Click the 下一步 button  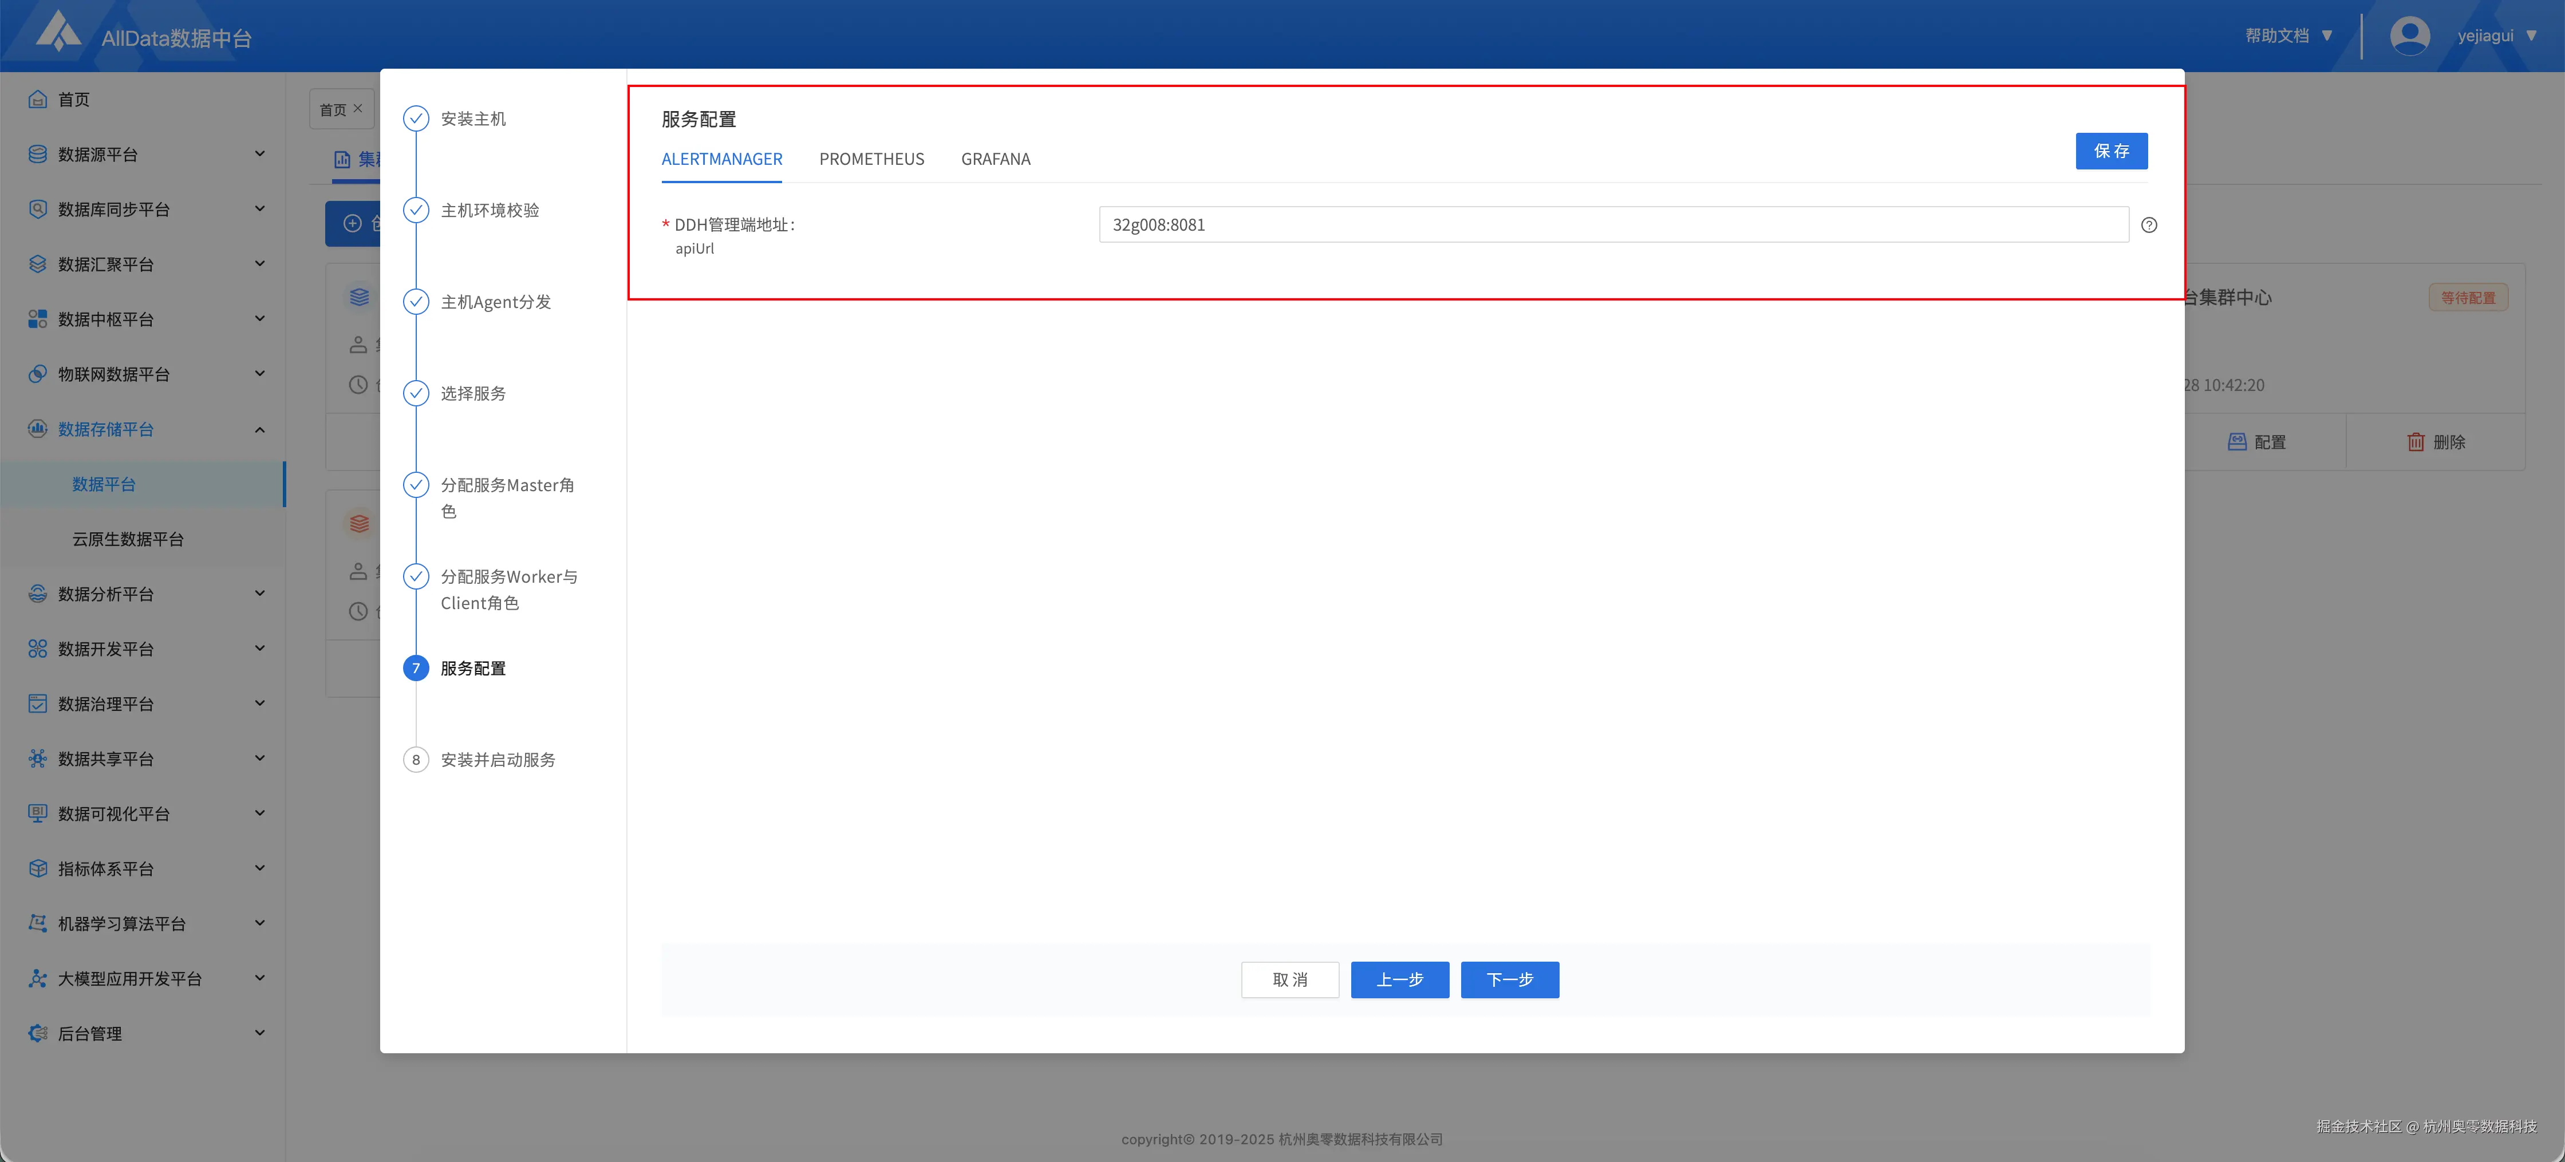(1510, 980)
